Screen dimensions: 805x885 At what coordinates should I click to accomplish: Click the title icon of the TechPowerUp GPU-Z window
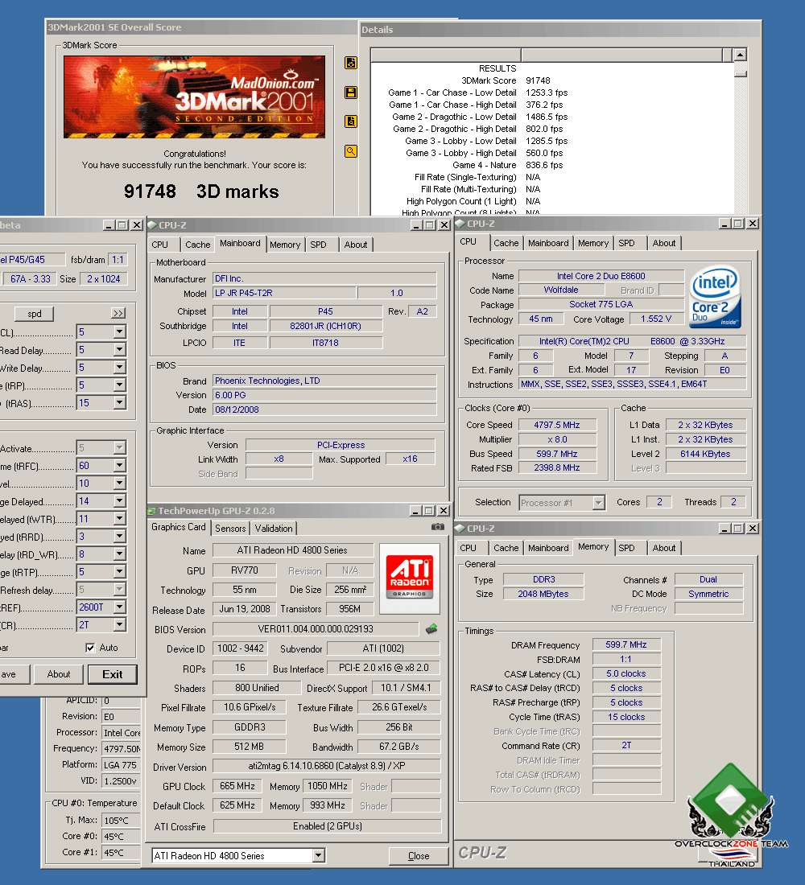click(151, 511)
